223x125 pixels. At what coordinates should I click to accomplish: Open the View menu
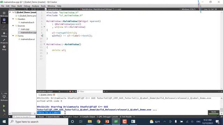click(x=13, y=6)
